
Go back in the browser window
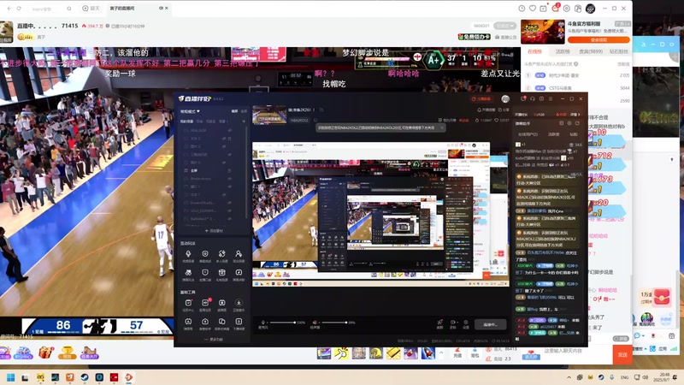coord(9,9)
